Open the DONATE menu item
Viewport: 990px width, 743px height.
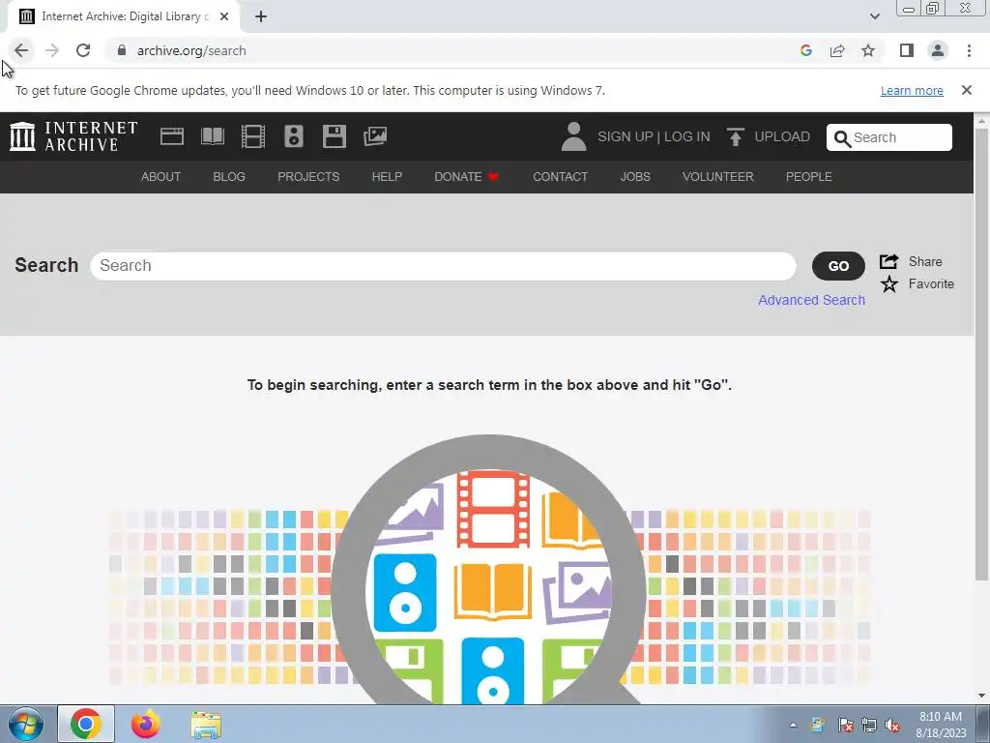(x=467, y=177)
